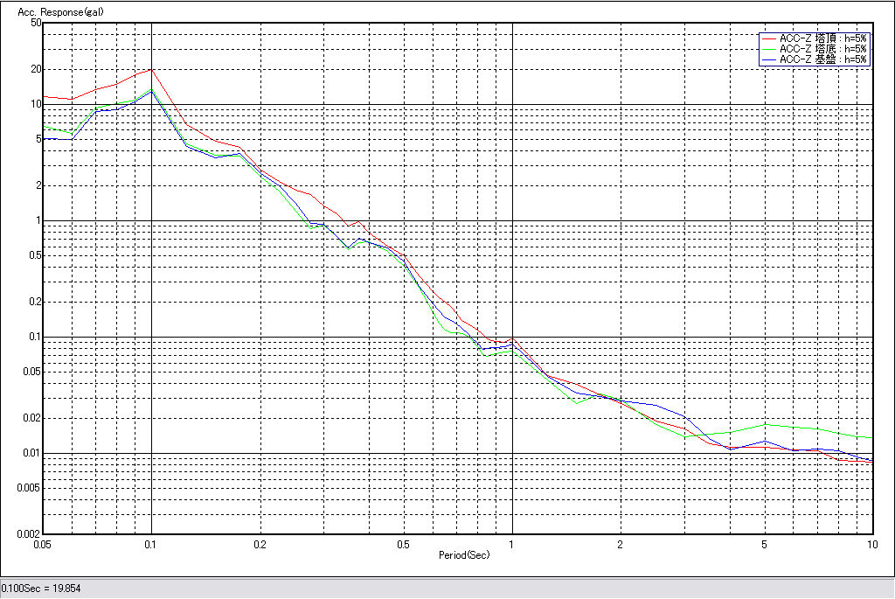Click the green line swatch in the legend
895x599 pixels.
click(x=769, y=49)
